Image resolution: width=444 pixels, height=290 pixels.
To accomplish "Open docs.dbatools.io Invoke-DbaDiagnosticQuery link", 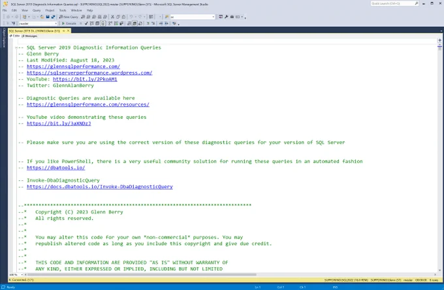I will [100, 187].
